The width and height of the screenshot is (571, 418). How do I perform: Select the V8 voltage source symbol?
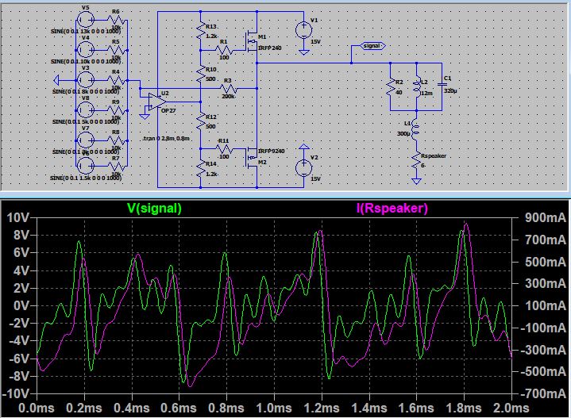click(x=86, y=110)
